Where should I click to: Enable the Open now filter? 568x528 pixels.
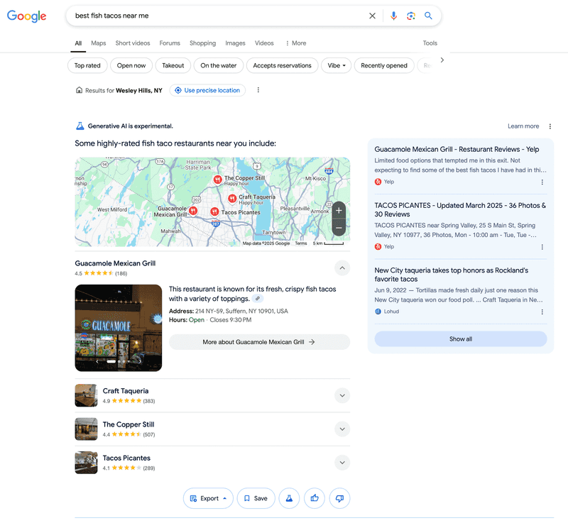(131, 65)
